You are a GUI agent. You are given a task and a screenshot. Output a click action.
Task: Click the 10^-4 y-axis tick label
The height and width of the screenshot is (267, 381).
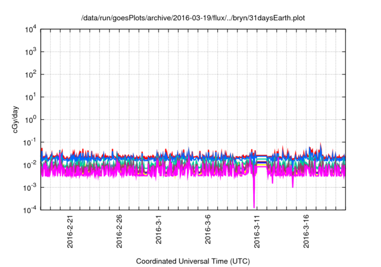[x=30, y=209]
